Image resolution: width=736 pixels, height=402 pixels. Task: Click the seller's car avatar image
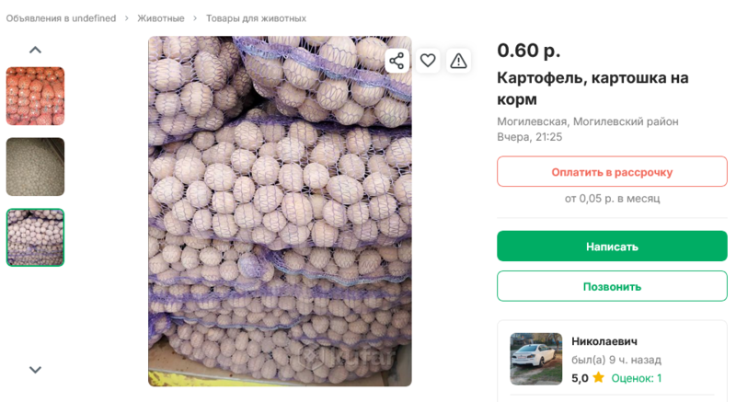536,359
